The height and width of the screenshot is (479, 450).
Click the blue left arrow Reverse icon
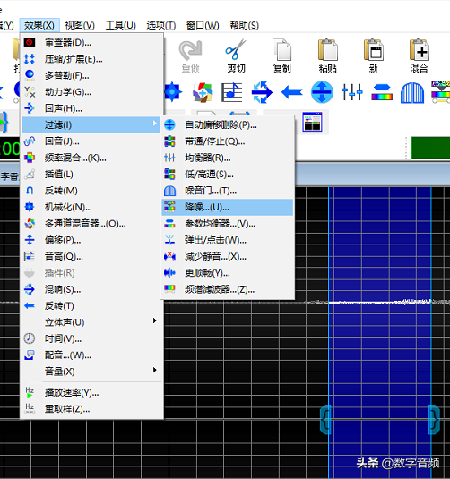[x=292, y=92]
